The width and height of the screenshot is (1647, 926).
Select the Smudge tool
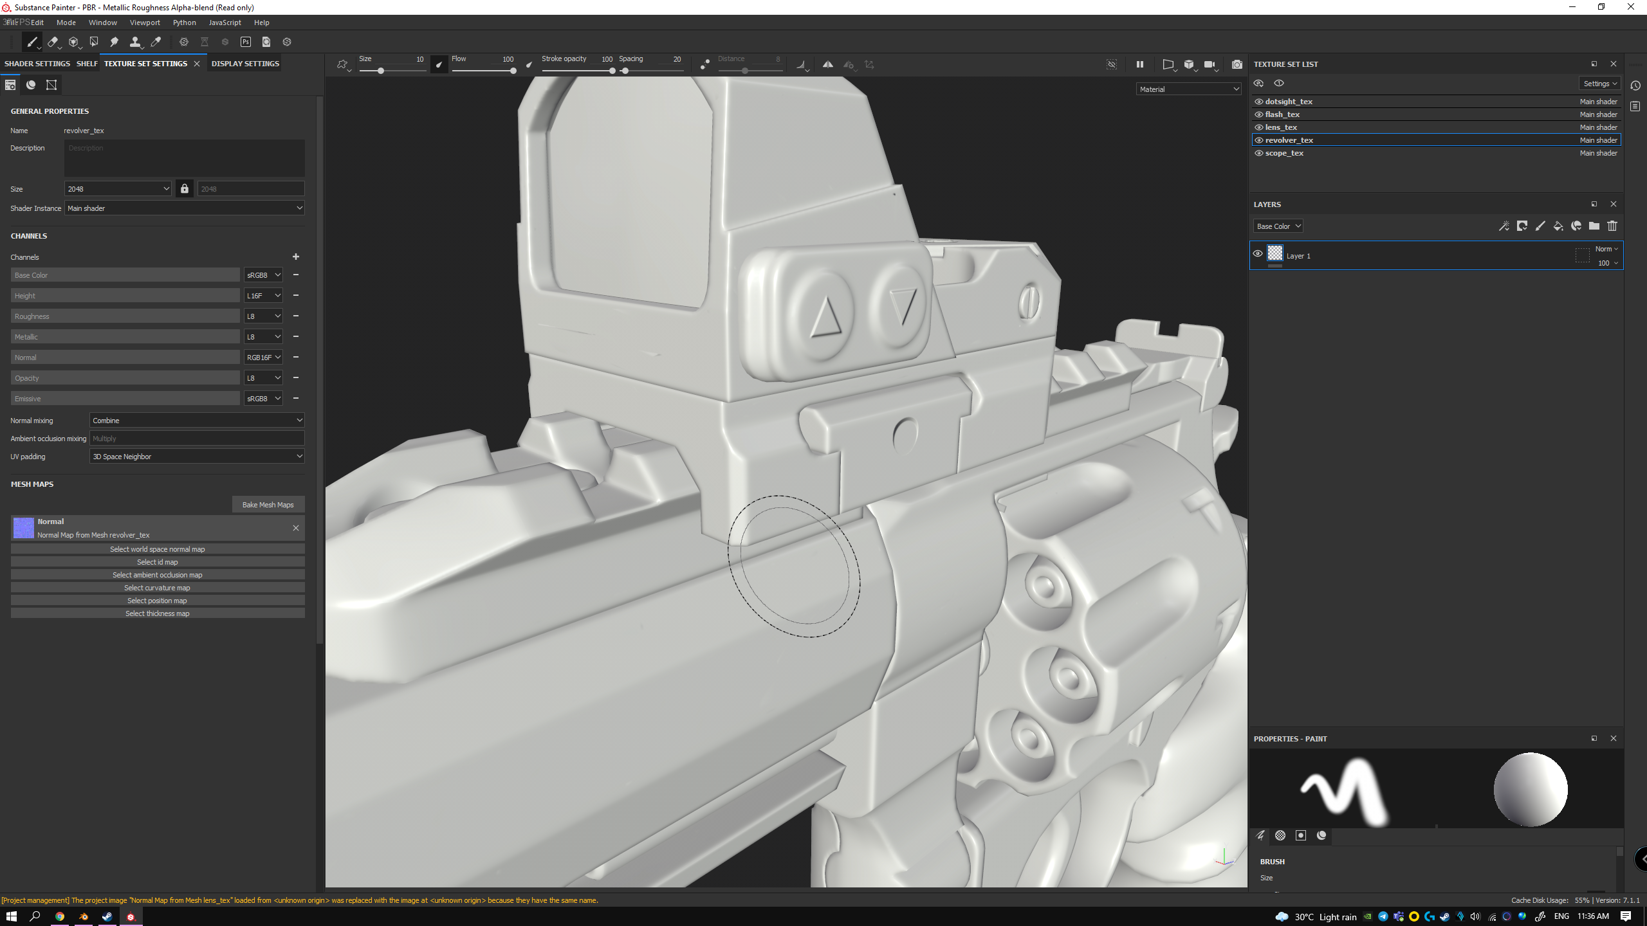tap(114, 42)
